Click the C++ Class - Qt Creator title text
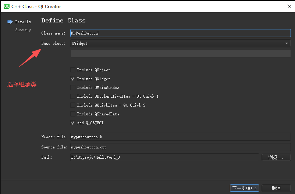Image resolution: width=295 pixels, height=194 pixels. (36, 7)
